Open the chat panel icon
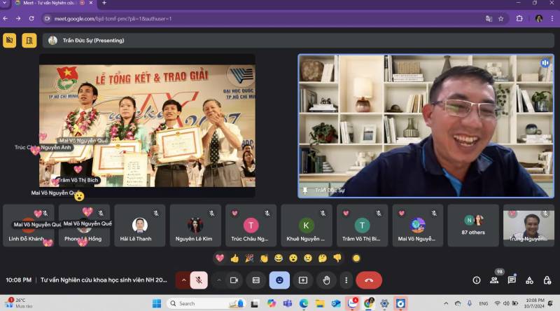The height and width of the screenshot is (311, 560). (512, 280)
